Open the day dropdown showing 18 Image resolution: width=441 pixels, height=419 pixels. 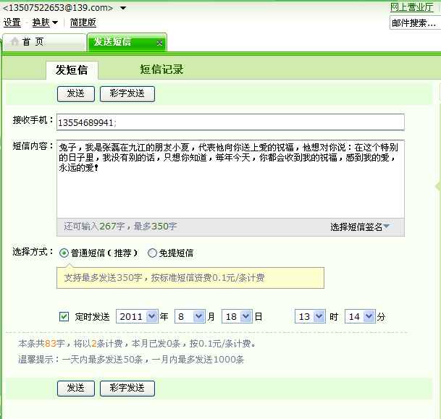237,317
